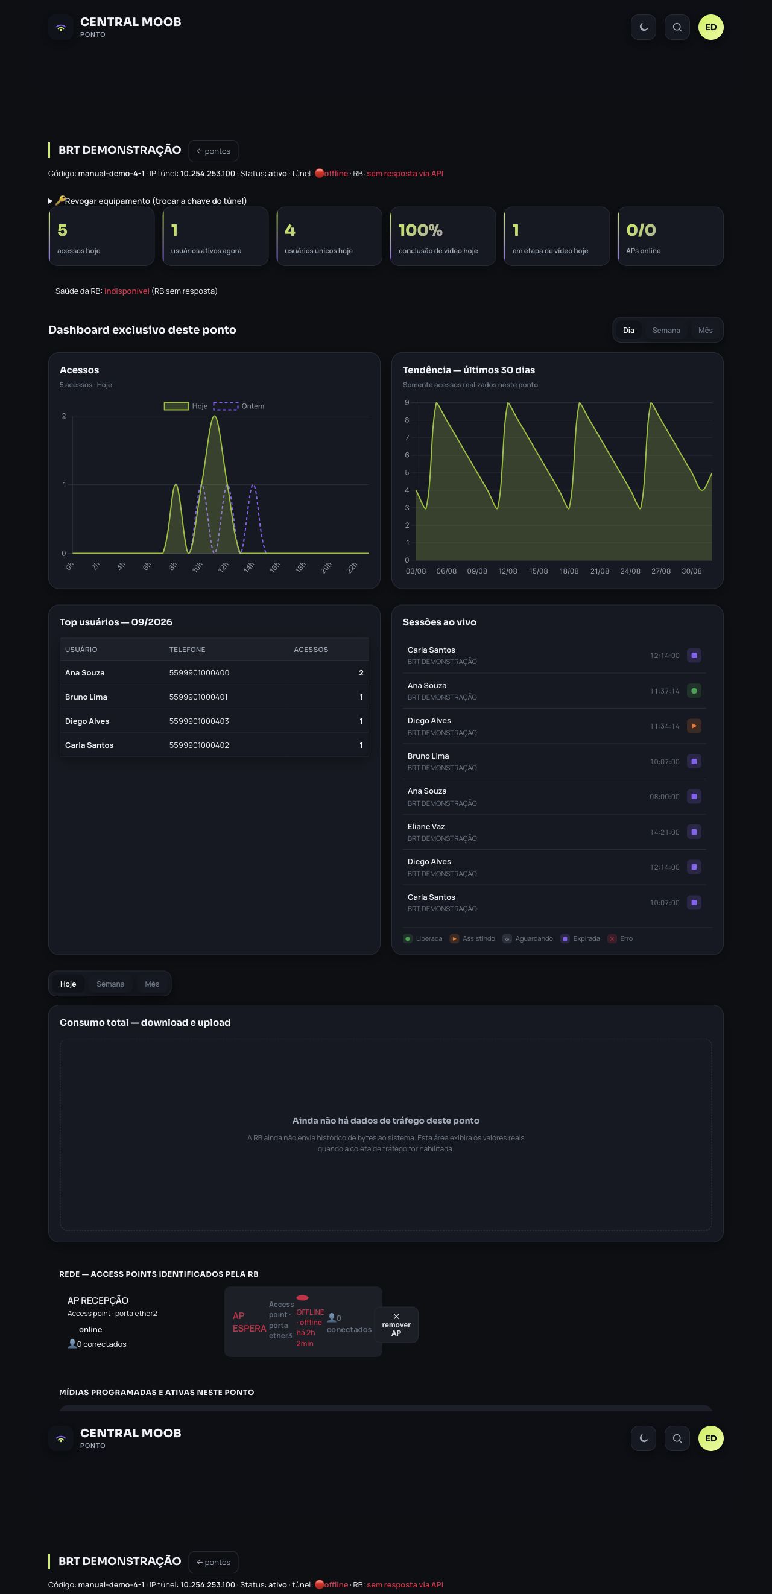Click user icon under AP RECEPÇÃO online
This screenshot has height=1594, width=772.
point(72,1343)
